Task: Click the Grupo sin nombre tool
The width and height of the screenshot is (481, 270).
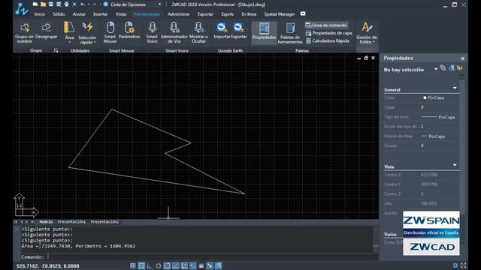Action: [x=24, y=32]
